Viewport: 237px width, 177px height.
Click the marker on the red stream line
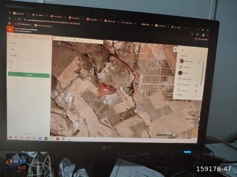click(x=136, y=111)
